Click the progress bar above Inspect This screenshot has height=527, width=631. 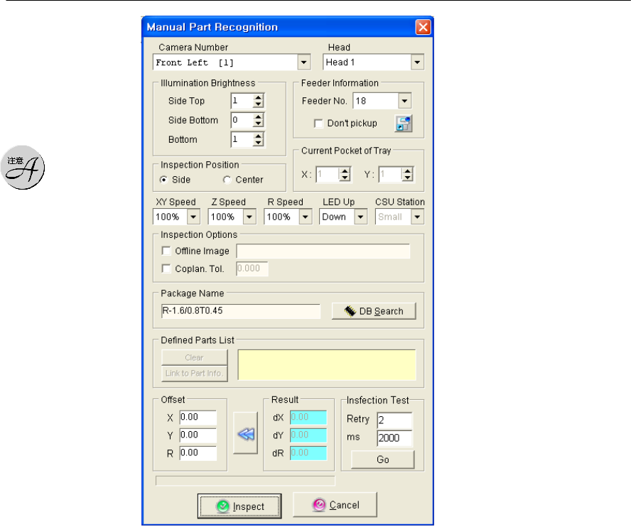(x=245, y=481)
